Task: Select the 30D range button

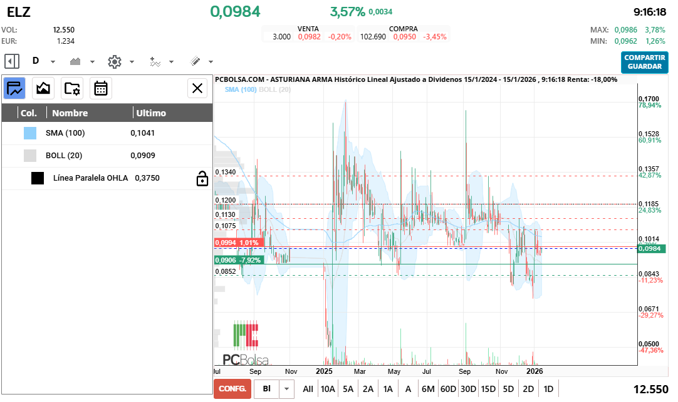Action: coord(468,389)
